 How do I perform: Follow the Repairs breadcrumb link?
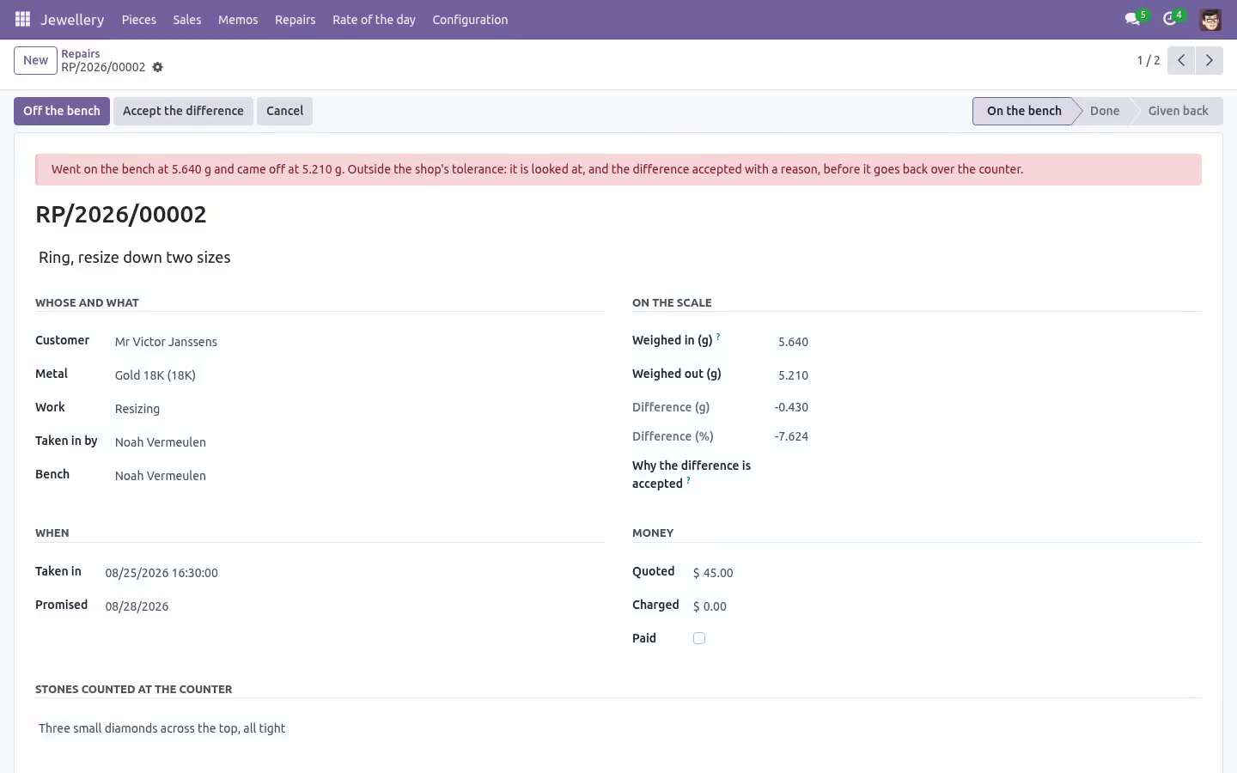click(x=81, y=53)
